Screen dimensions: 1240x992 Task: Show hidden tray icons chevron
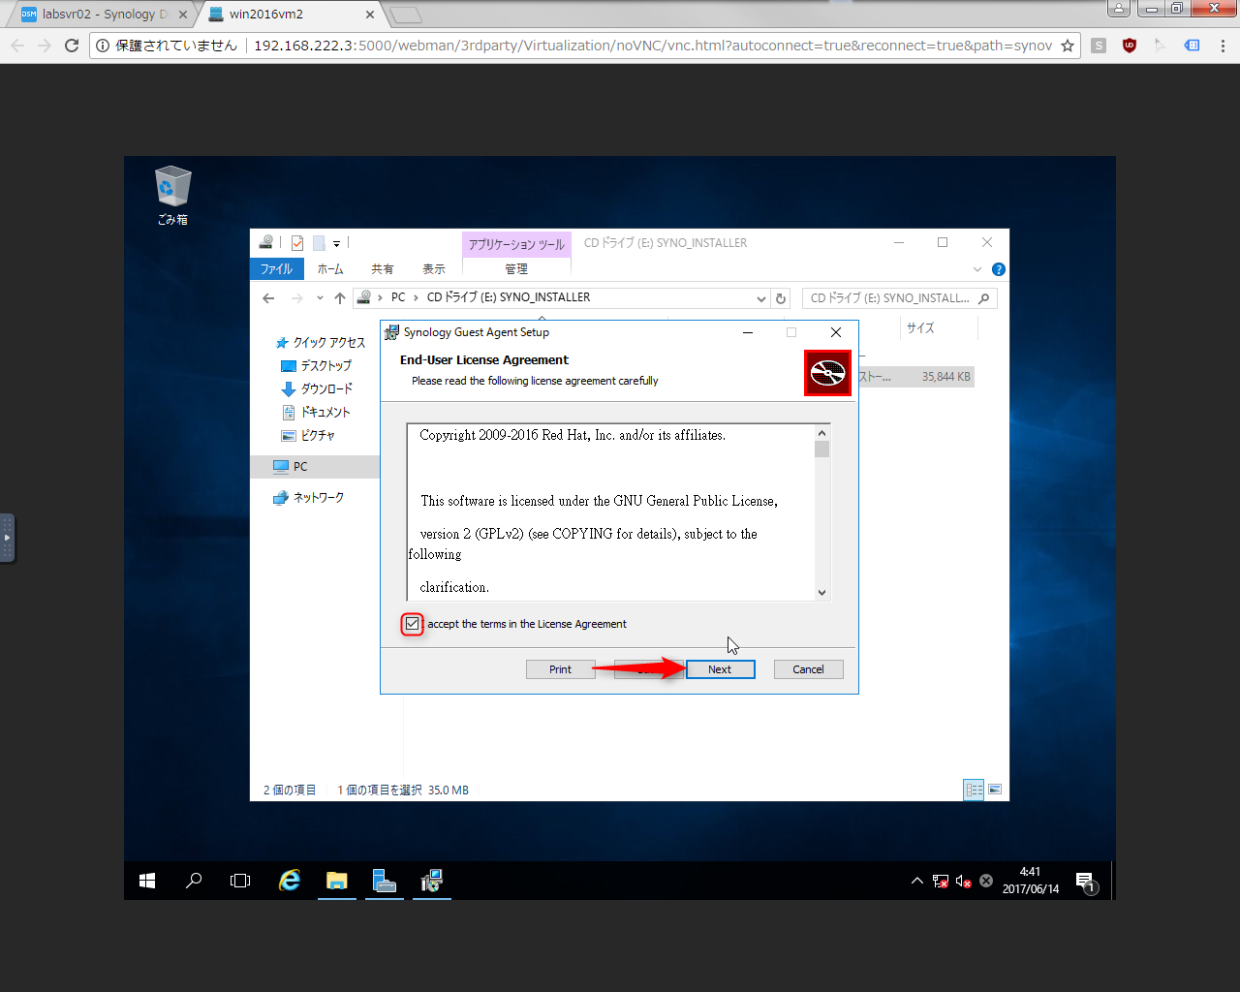(x=917, y=881)
